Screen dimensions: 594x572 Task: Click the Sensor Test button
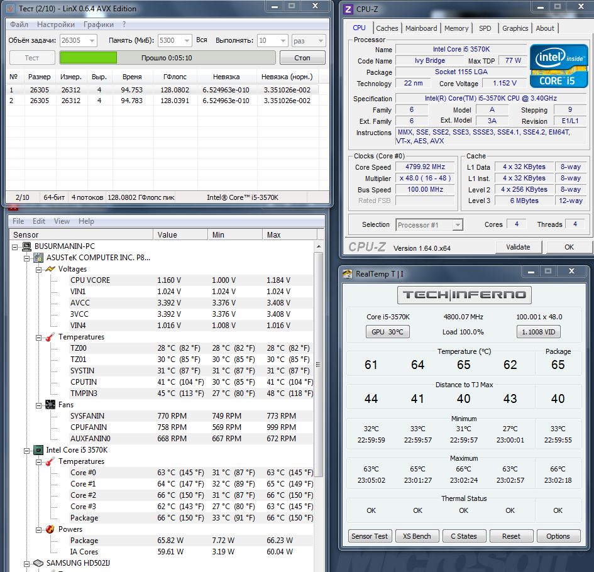point(370,536)
